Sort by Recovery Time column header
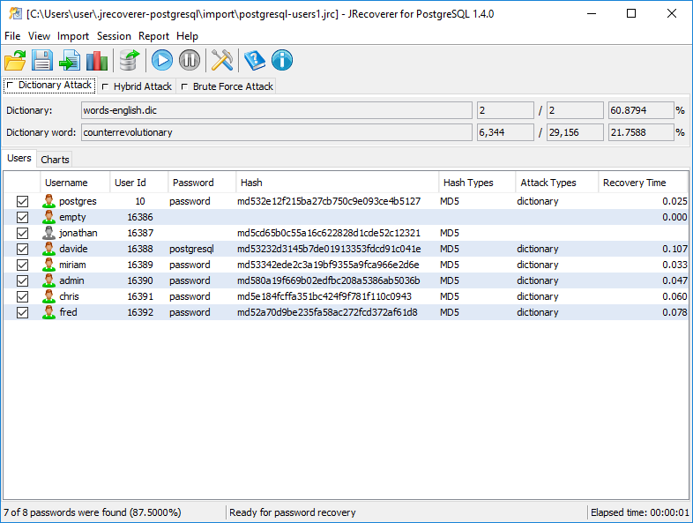The width and height of the screenshot is (693, 523). pyautogui.click(x=643, y=183)
